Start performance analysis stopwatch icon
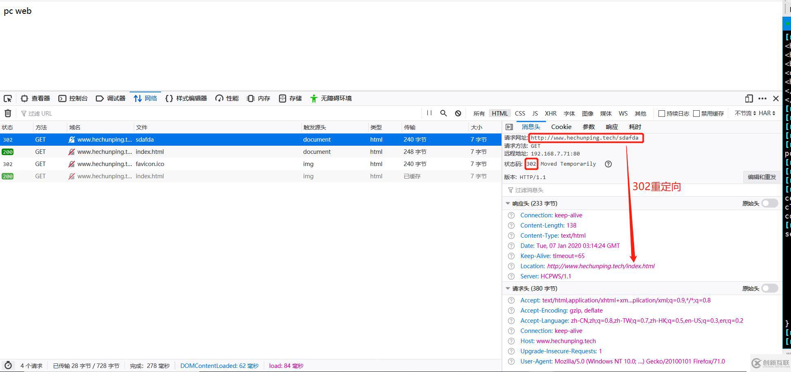This screenshot has width=791, height=372. [x=8, y=365]
